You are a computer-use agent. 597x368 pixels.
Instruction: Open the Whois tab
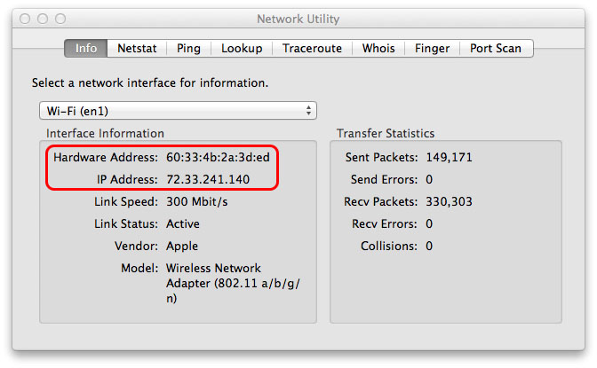click(378, 48)
